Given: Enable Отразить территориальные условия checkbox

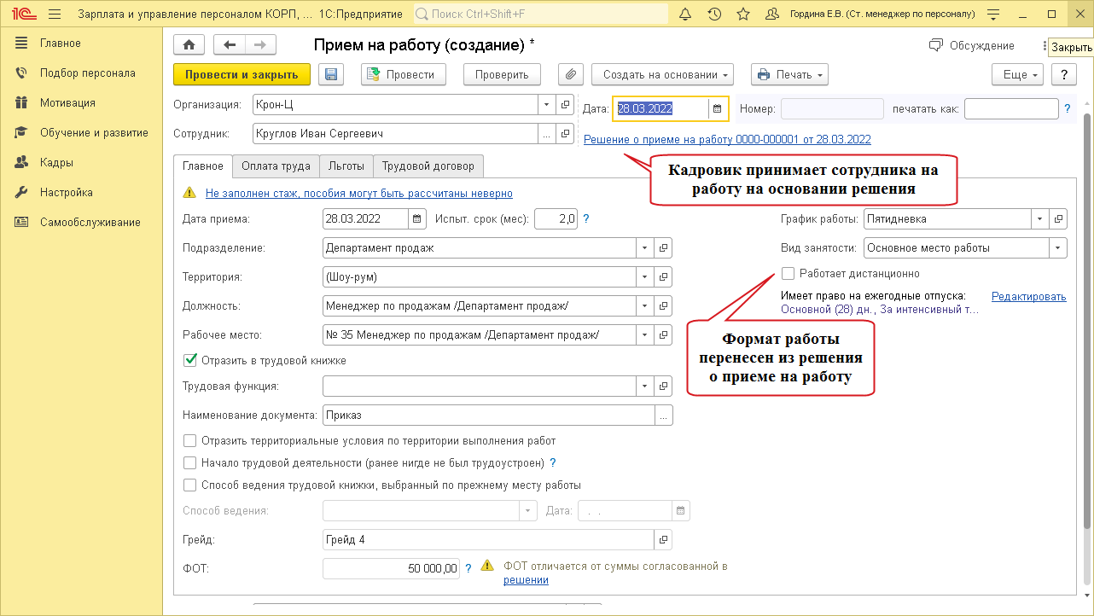Looking at the screenshot, I should [190, 441].
